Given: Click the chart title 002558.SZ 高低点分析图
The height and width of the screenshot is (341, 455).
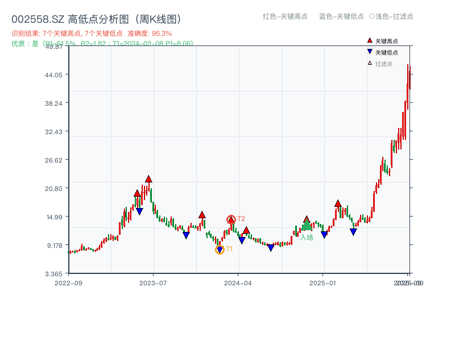Looking at the screenshot, I should pos(97,19).
